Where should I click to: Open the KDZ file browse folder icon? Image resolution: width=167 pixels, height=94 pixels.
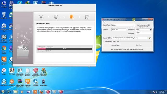coord(150,38)
